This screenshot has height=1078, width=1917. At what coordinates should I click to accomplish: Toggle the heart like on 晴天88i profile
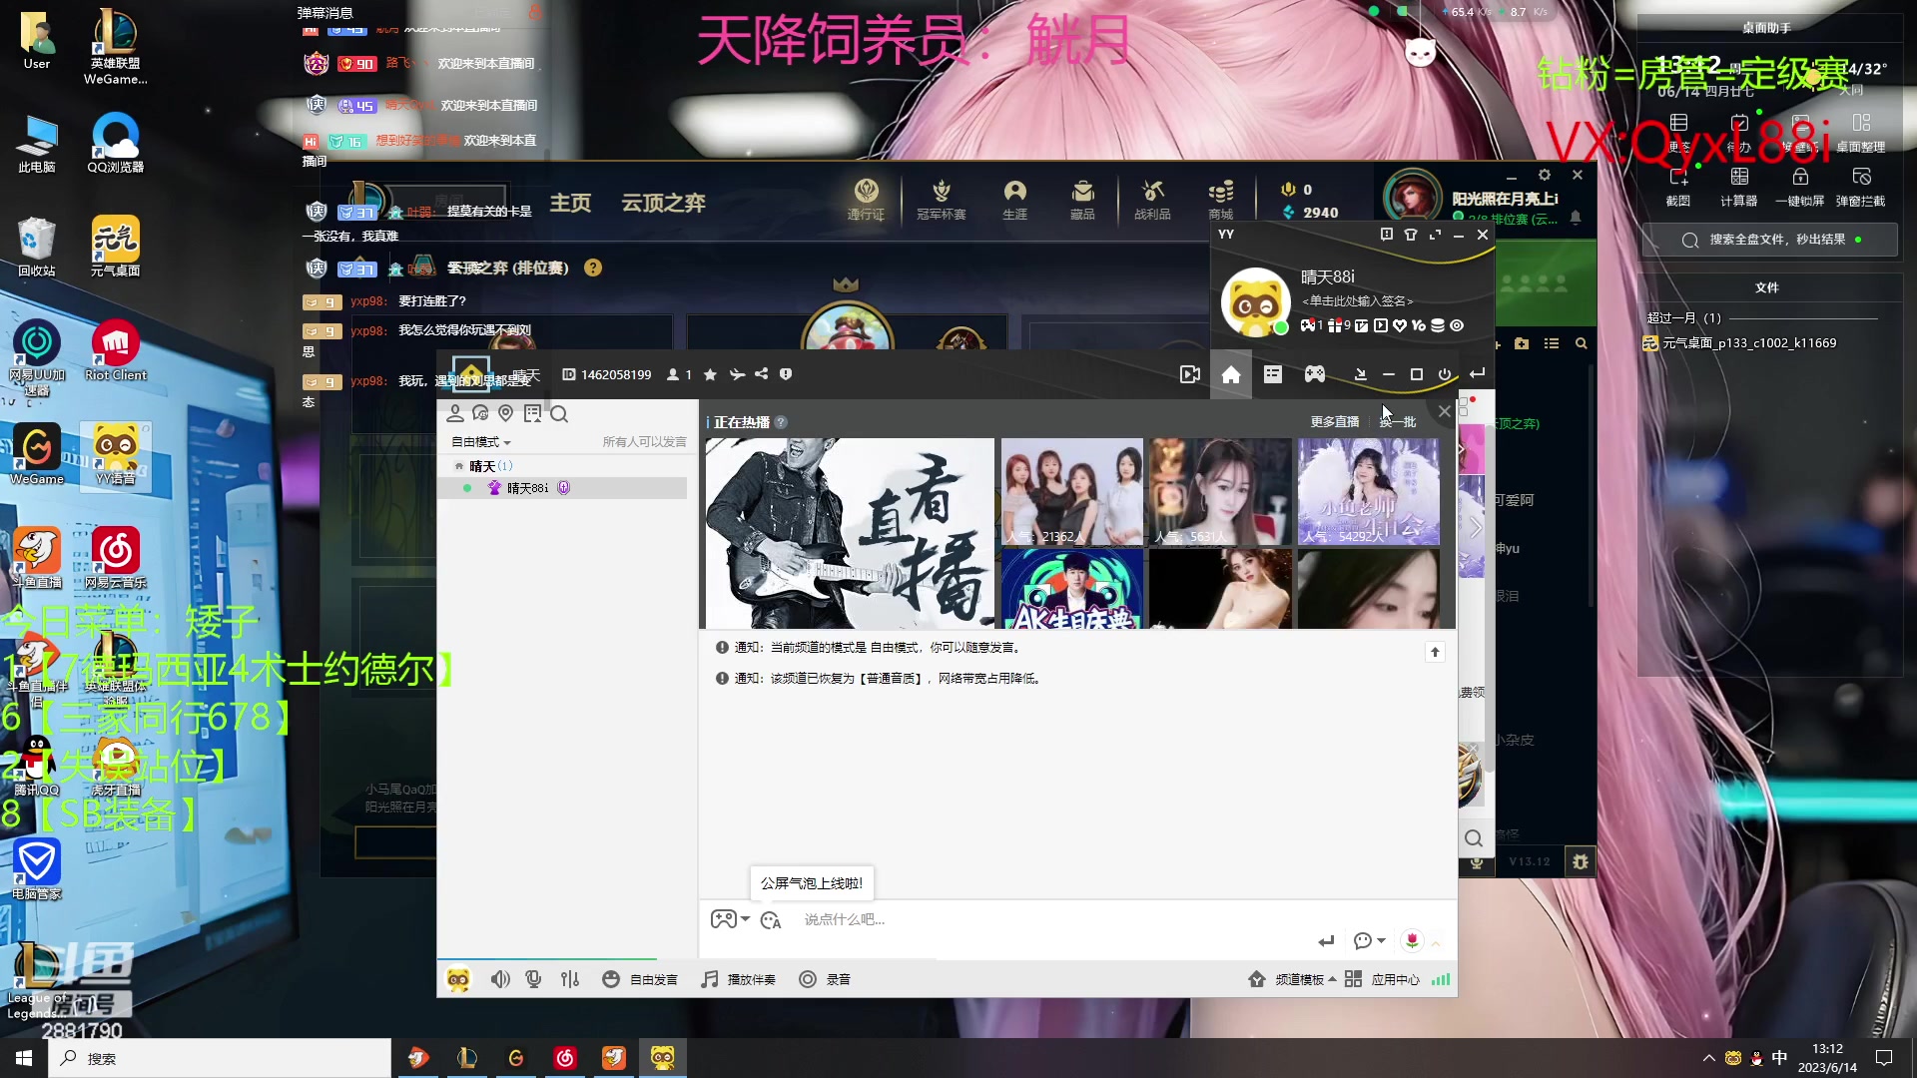[x=1401, y=325]
